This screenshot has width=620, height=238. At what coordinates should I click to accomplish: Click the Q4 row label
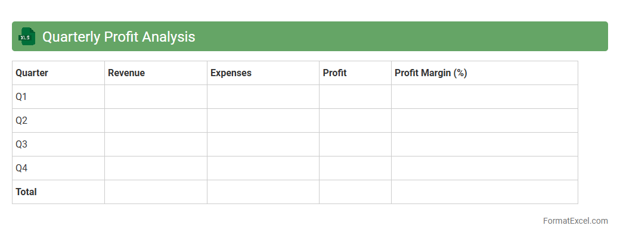point(21,168)
